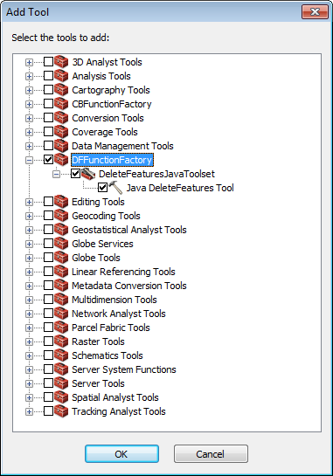
Task: Click the Server Tools toolbox icon
Action: click(61, 383)
